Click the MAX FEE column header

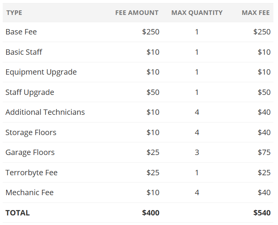pyautogui.click(x=256, y=13)
